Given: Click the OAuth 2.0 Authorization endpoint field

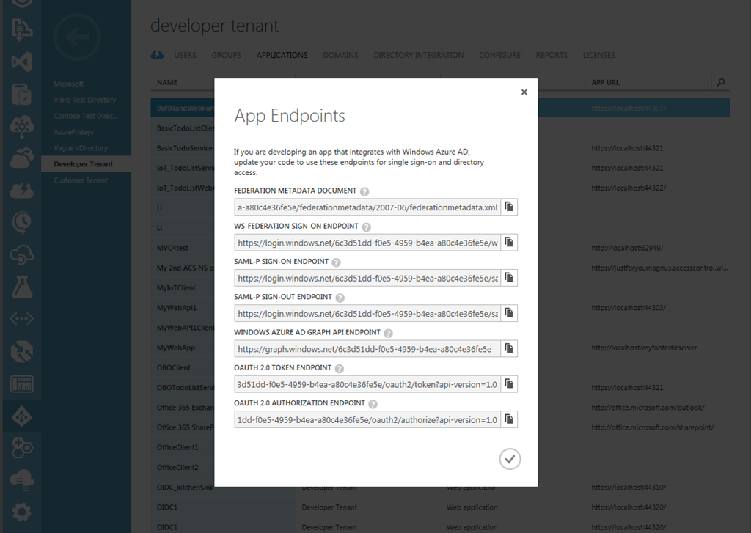Looking at the screenshot, I should coord(367,420).
